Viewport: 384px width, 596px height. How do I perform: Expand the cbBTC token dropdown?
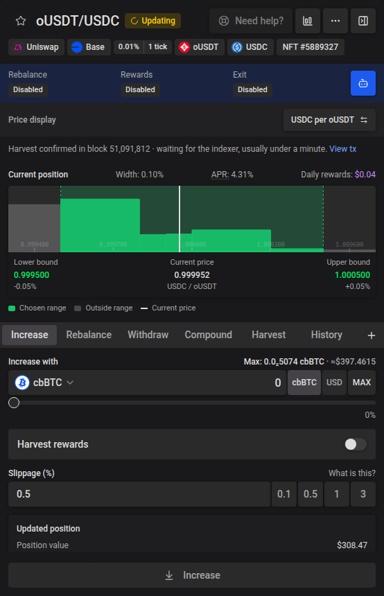click(44, 383)
